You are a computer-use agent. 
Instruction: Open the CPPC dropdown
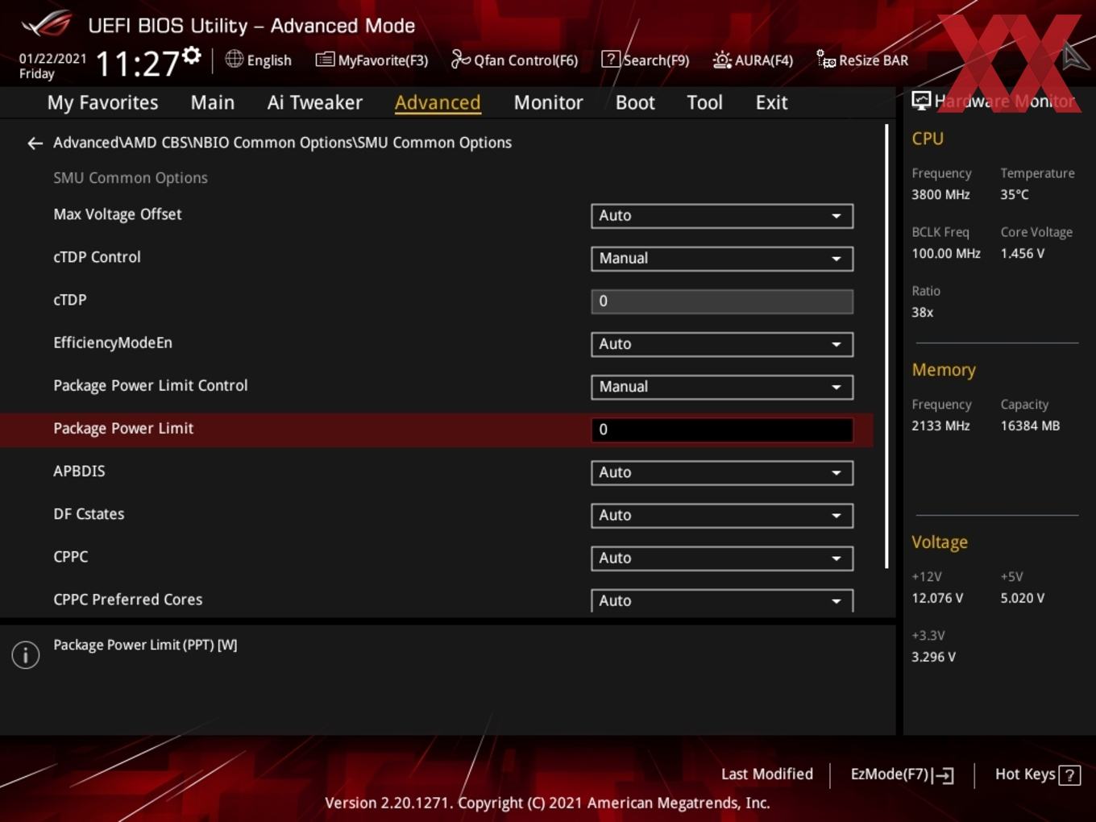(722, 558)
